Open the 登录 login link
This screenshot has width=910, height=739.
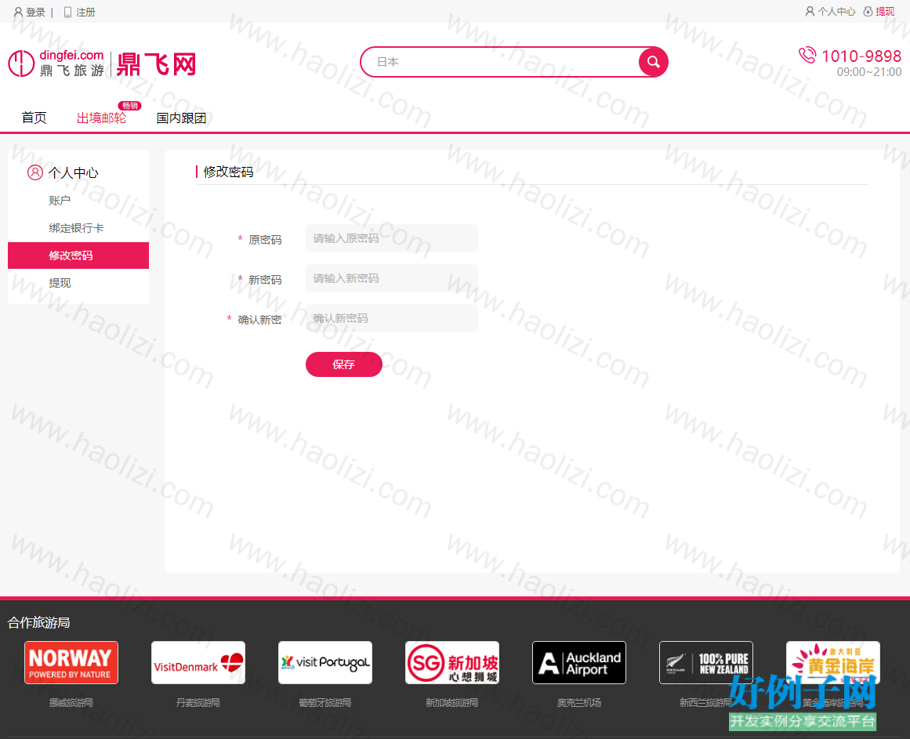(x=35, y=13)
